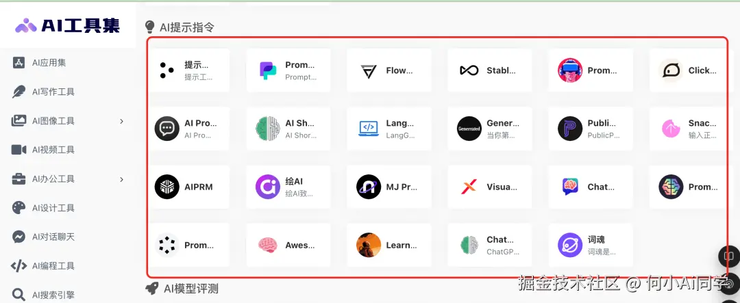Click the AI模型评测 section heading
The image size is (740, 303).
190,289
